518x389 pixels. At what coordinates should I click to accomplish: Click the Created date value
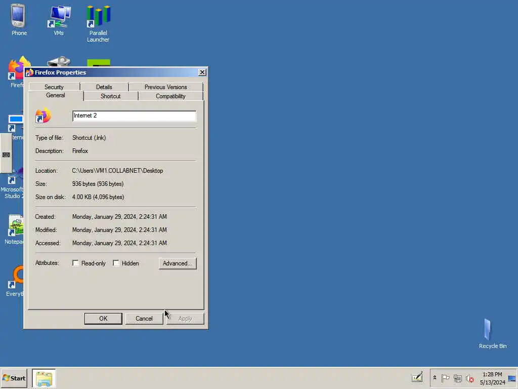119,217
